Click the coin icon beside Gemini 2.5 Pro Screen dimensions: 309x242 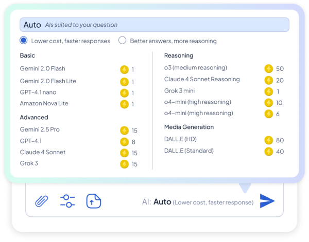(x=124, y=131)
